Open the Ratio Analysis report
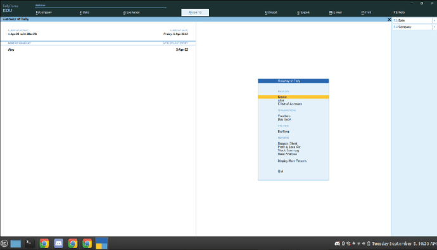This screenshot has width=437, height=250. coord(288,154)
